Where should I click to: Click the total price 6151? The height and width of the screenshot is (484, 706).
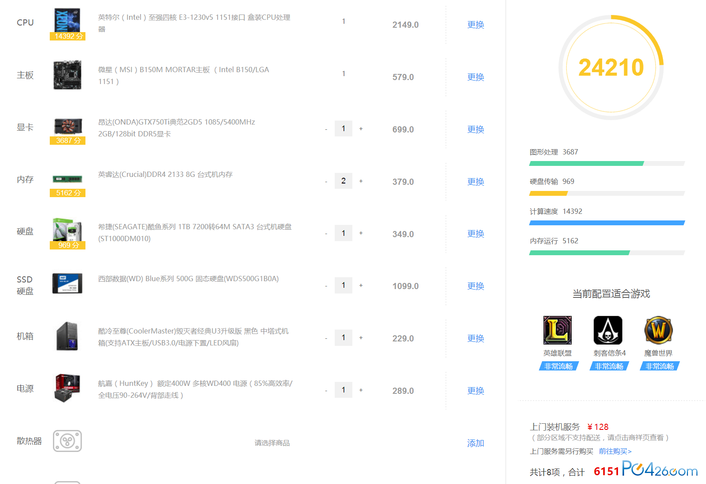coord(607,471)
